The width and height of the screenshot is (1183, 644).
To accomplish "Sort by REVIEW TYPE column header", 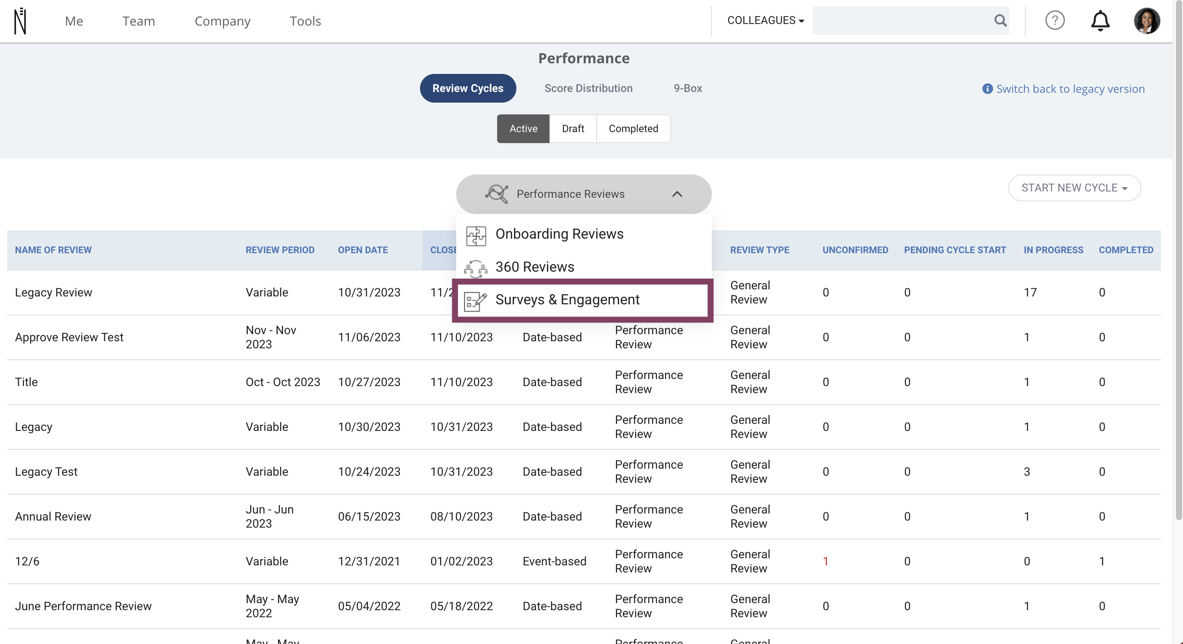I will (x=759, y=250).
